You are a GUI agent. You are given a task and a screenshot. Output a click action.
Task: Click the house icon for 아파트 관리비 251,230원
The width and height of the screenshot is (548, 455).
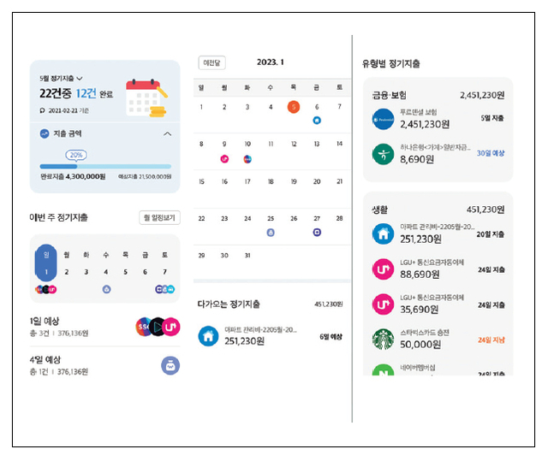click(x=383, y=234)
